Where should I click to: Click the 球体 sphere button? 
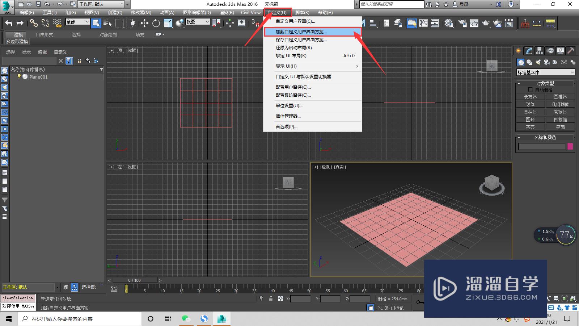pos(530,104)
